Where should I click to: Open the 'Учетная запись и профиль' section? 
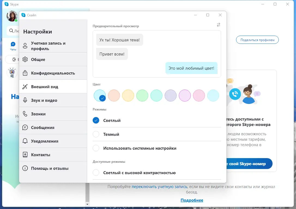click(53, 46)
